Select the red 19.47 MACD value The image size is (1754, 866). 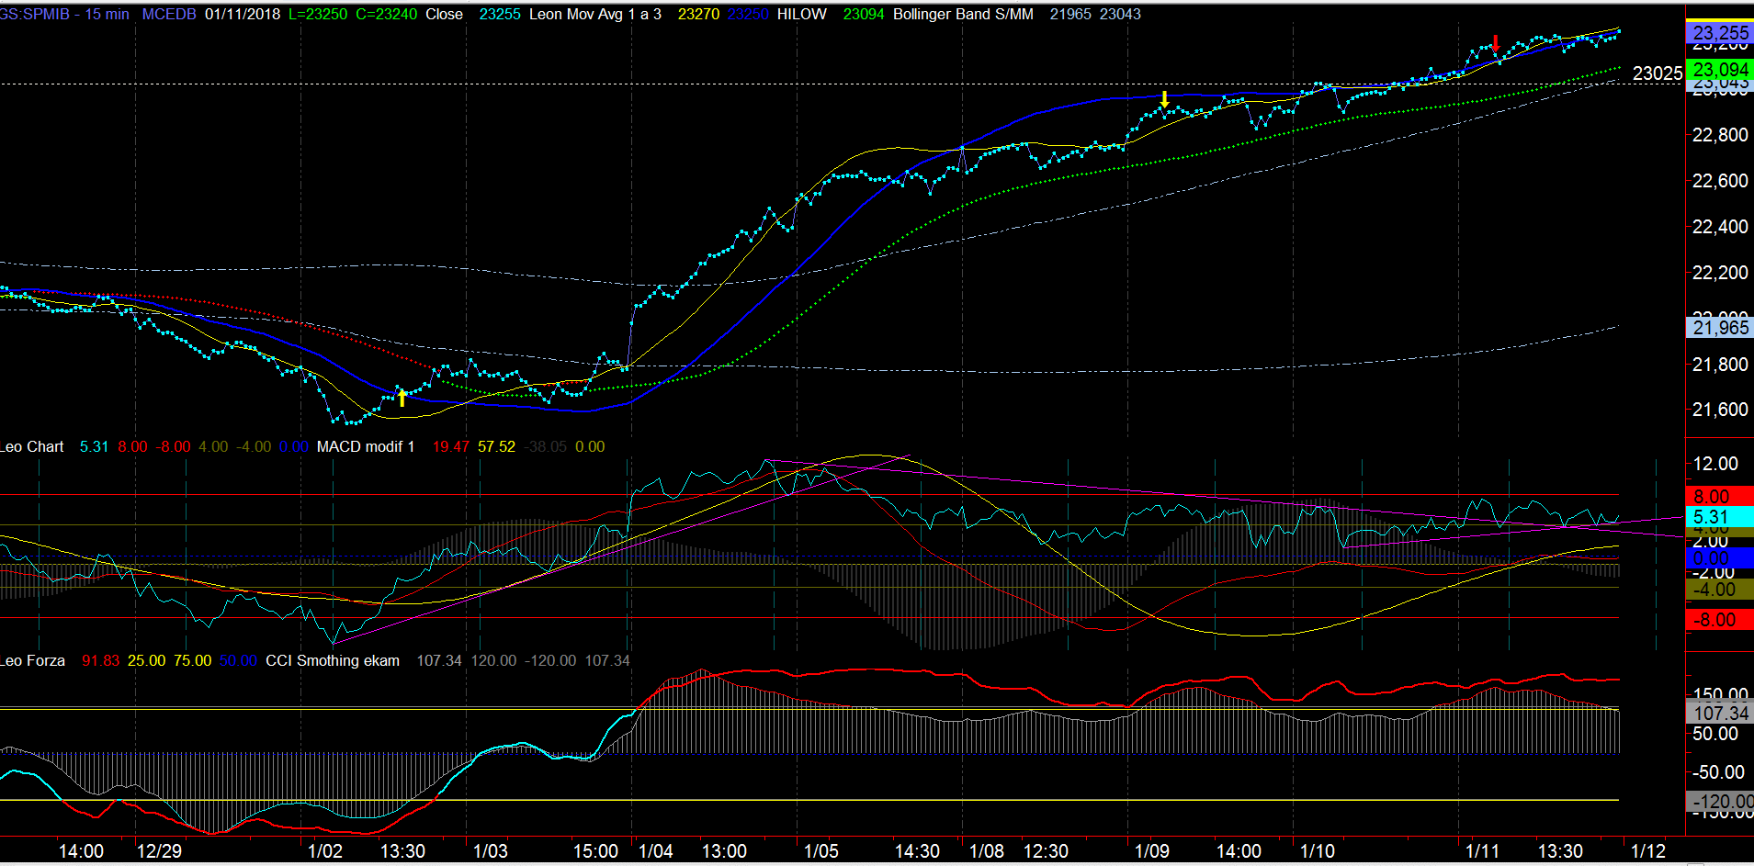pyautogui.click(x=451, y=447)
